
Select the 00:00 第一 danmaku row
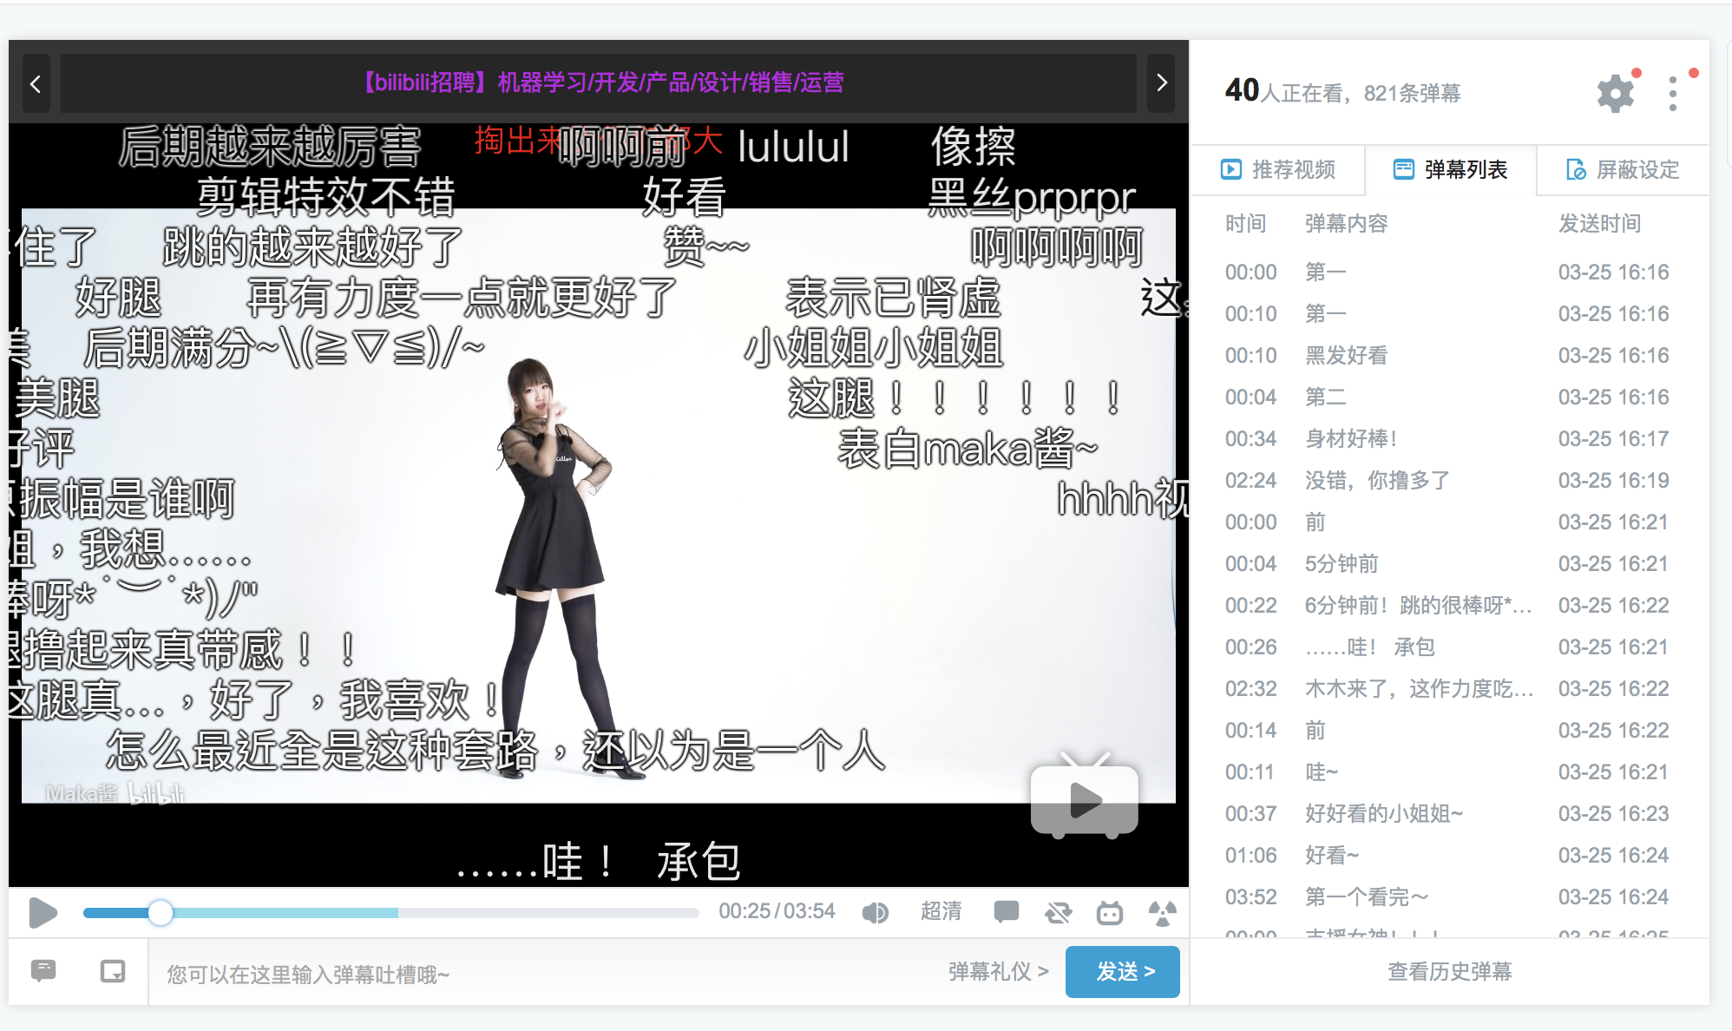(x=1449, y=272)
